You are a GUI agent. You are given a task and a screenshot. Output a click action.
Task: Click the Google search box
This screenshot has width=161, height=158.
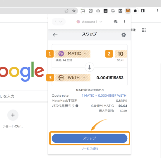pos(24,96)
